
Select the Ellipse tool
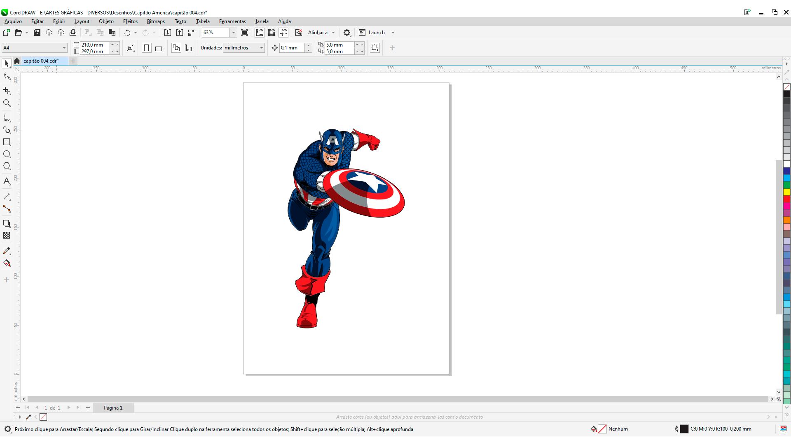[7, 154]
